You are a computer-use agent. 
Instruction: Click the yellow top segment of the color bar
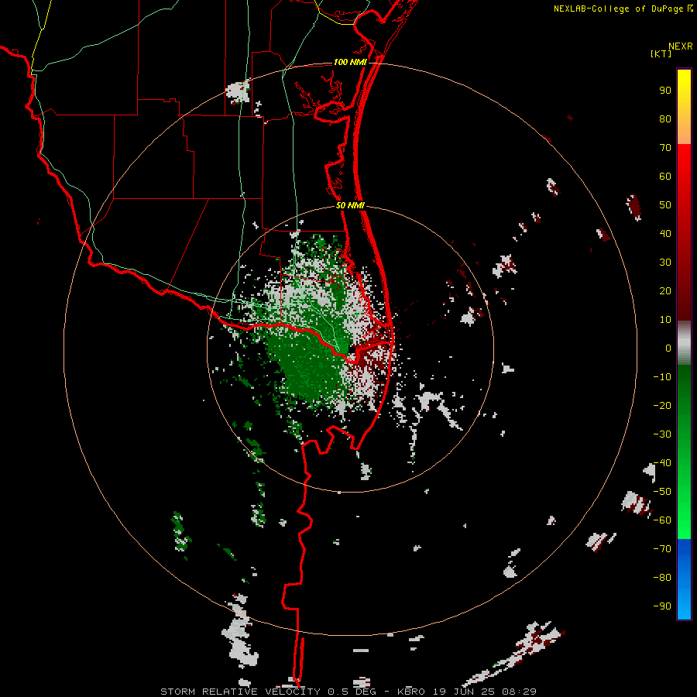[684, 107]
